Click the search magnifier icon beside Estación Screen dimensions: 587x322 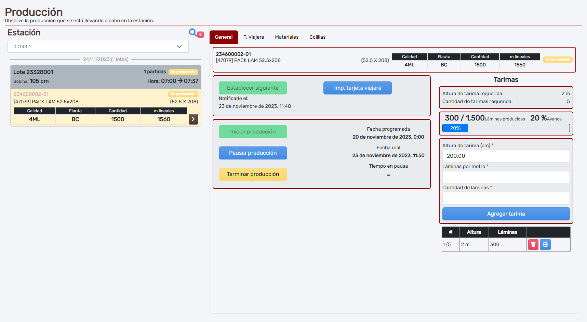click(193, 33)
